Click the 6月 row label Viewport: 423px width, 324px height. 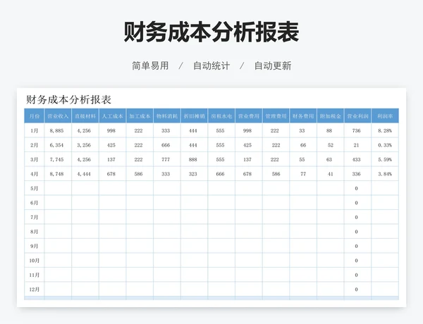coord(35,203)
